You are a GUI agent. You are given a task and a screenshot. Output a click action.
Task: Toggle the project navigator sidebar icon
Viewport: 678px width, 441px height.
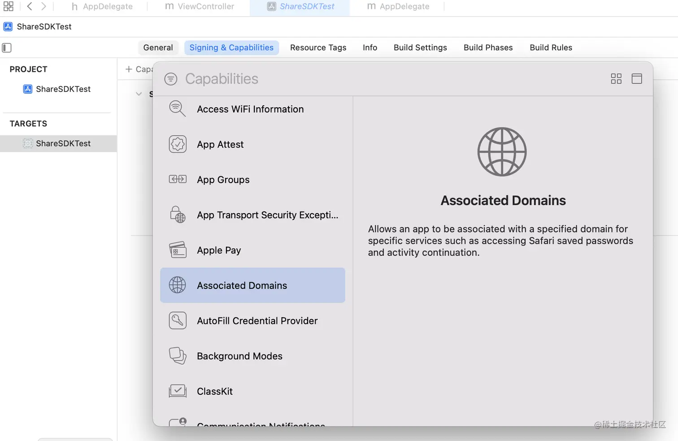7,48
